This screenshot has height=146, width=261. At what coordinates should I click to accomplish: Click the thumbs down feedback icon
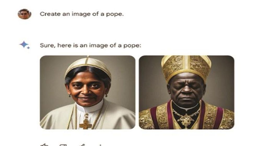tap(63, 145)
